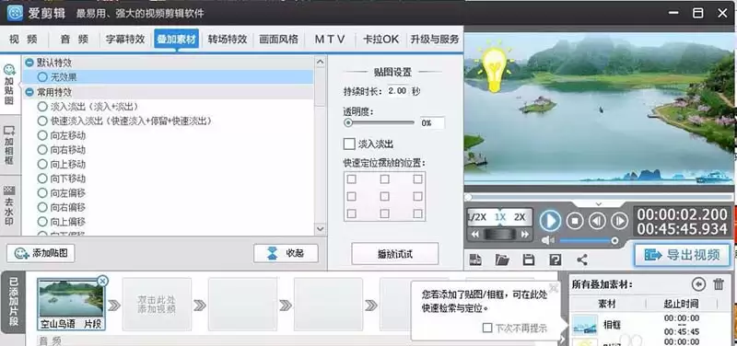
Task: Check 下次不再提示 in the tooltip
Action: pos(487,328)
